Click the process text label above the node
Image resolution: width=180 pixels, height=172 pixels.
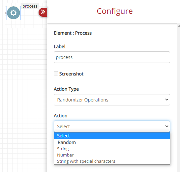[30, 6]
